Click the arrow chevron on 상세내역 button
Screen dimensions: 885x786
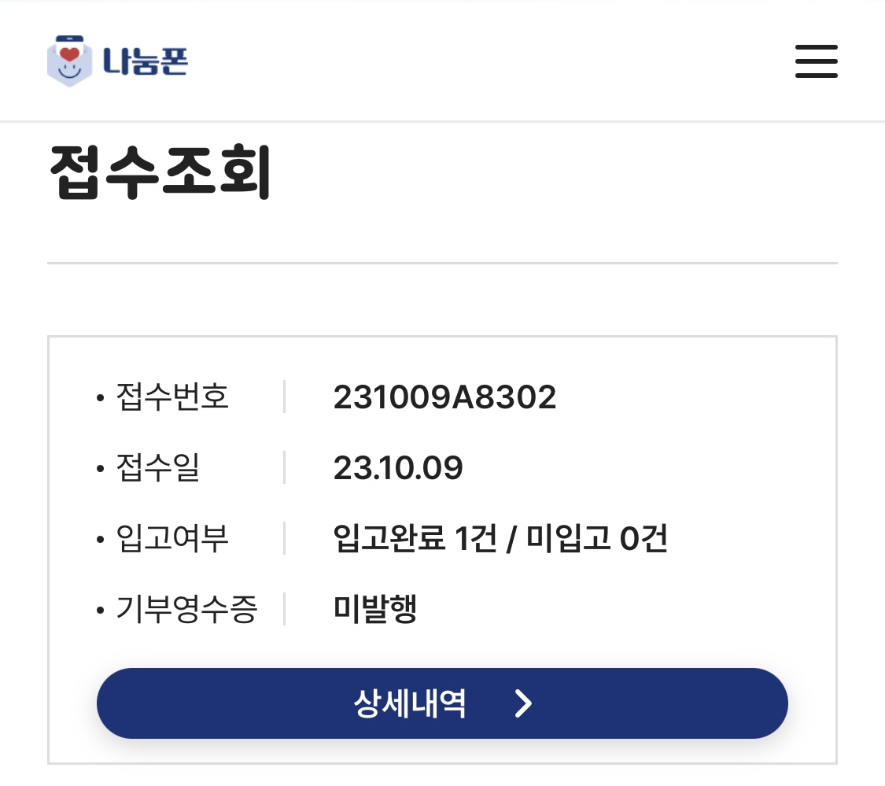(x=523, y=703)
